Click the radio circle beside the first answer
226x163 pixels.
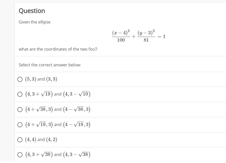coord(20,79)
